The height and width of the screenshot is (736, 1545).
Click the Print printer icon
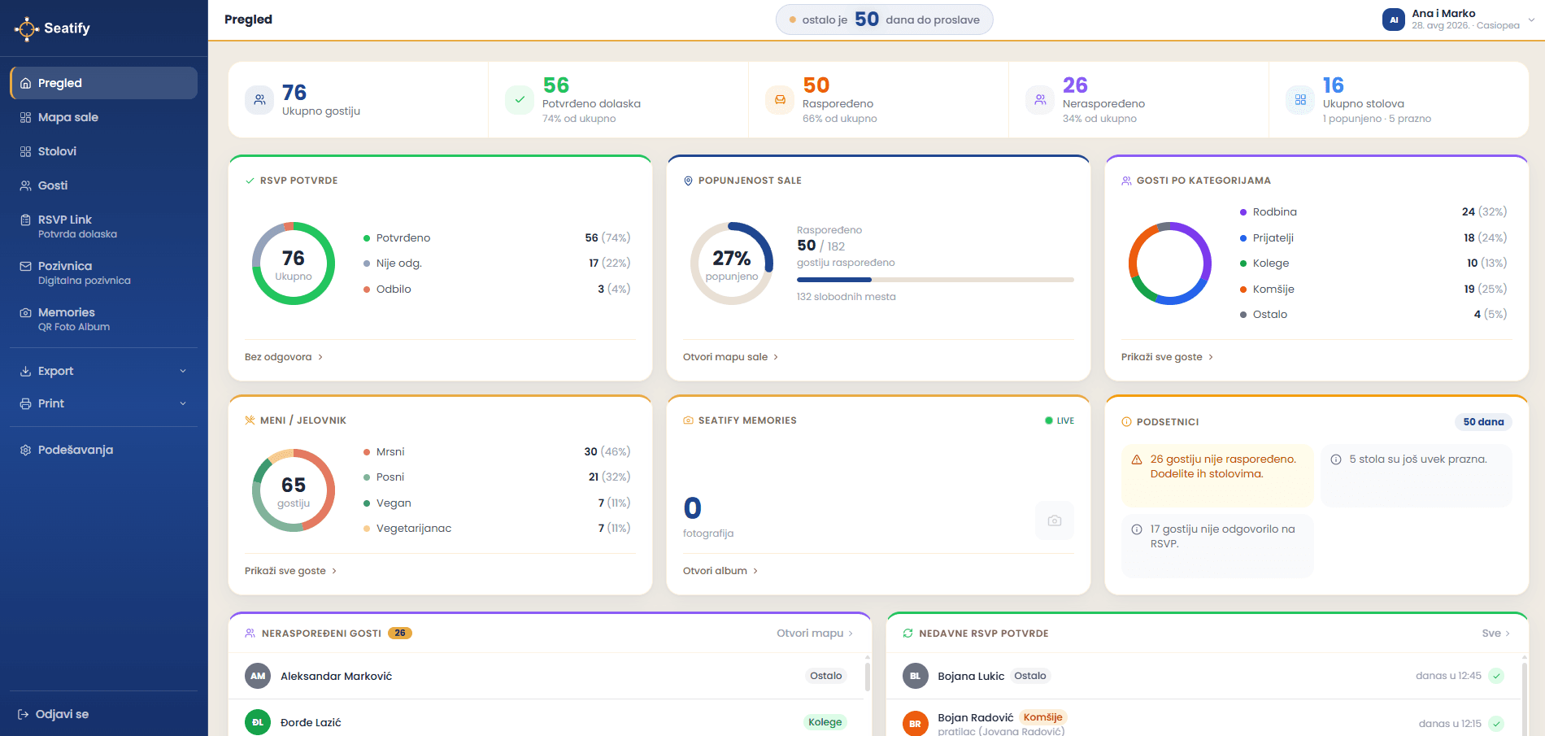pos(25,403)
